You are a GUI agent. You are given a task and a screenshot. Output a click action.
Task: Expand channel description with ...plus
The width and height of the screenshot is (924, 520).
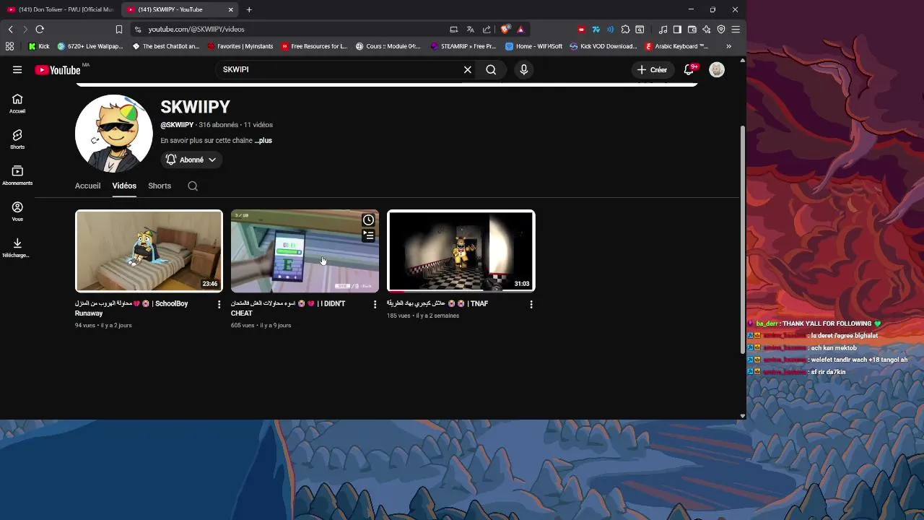click(x=263, y=141)
